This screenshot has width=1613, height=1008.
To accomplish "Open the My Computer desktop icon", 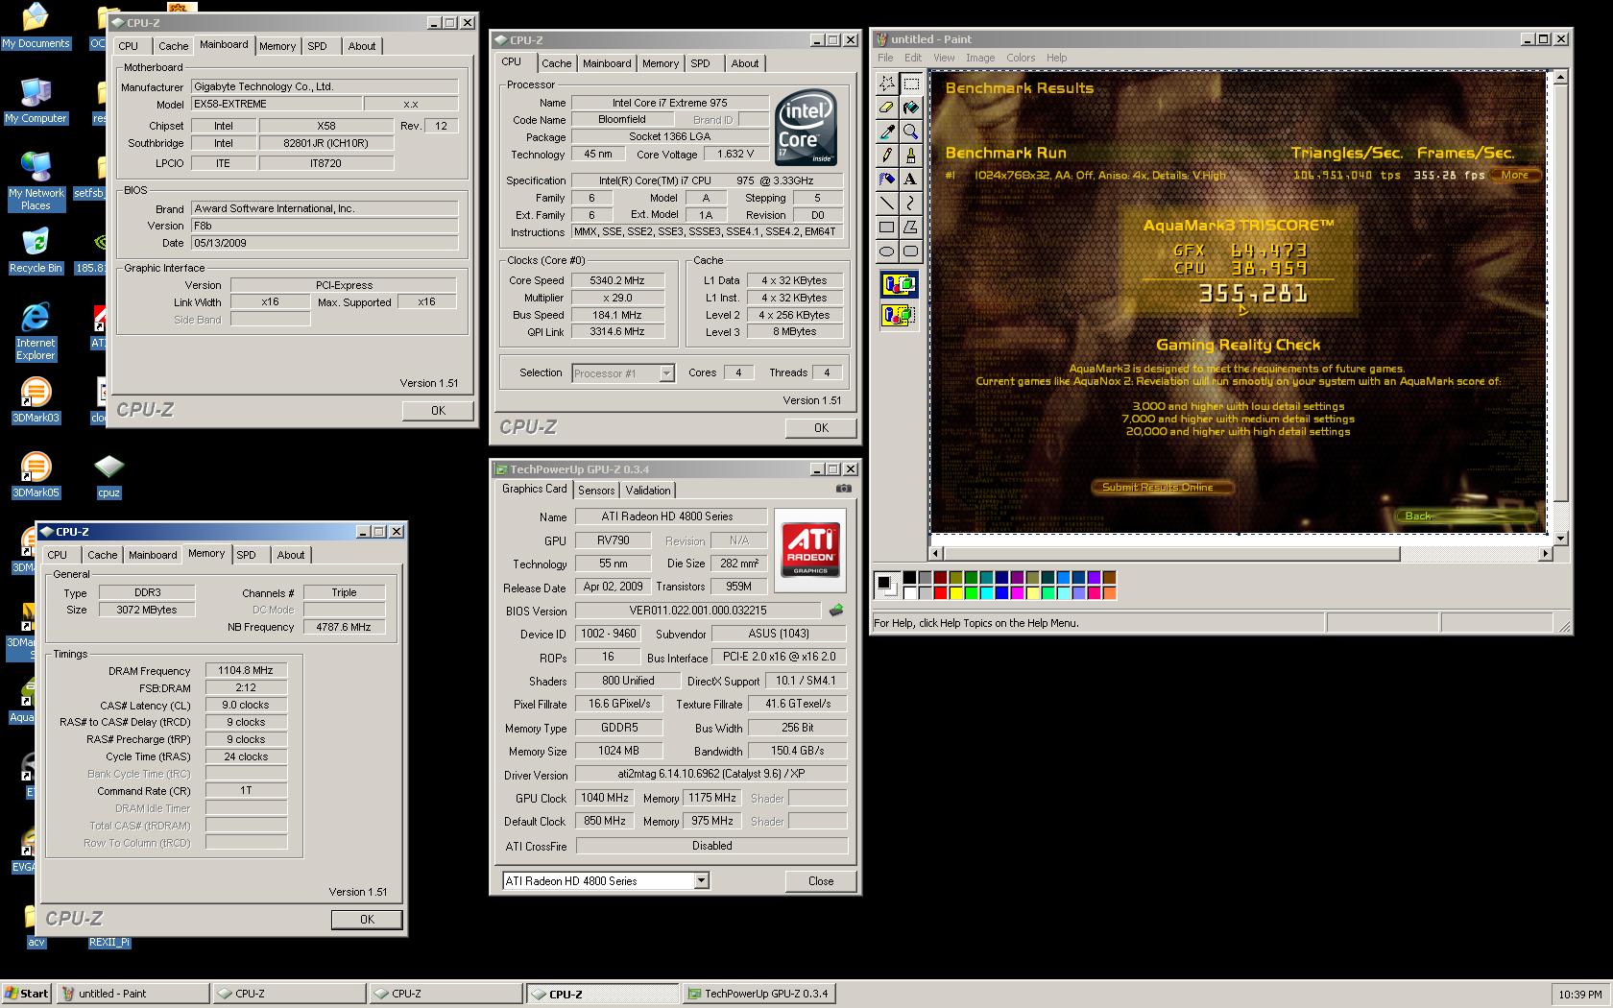I will 36,101.
